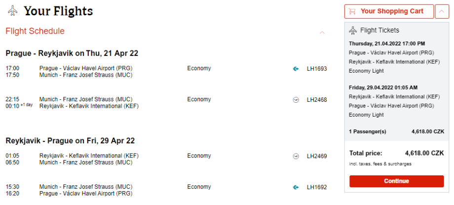Viewport: 454px width, 205px height.
Task: Select flight number LH2468
Action: [x=317, y=100]
